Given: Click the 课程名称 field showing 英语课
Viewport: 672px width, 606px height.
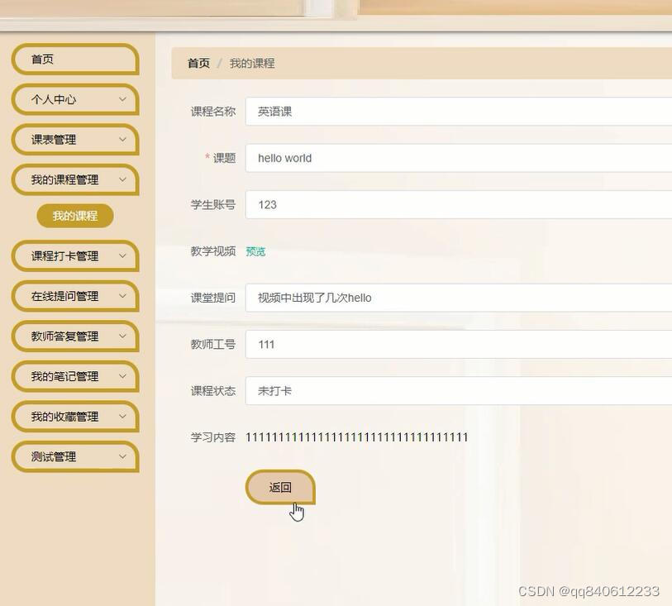Looking at the screenshot, I should (459, 112).
